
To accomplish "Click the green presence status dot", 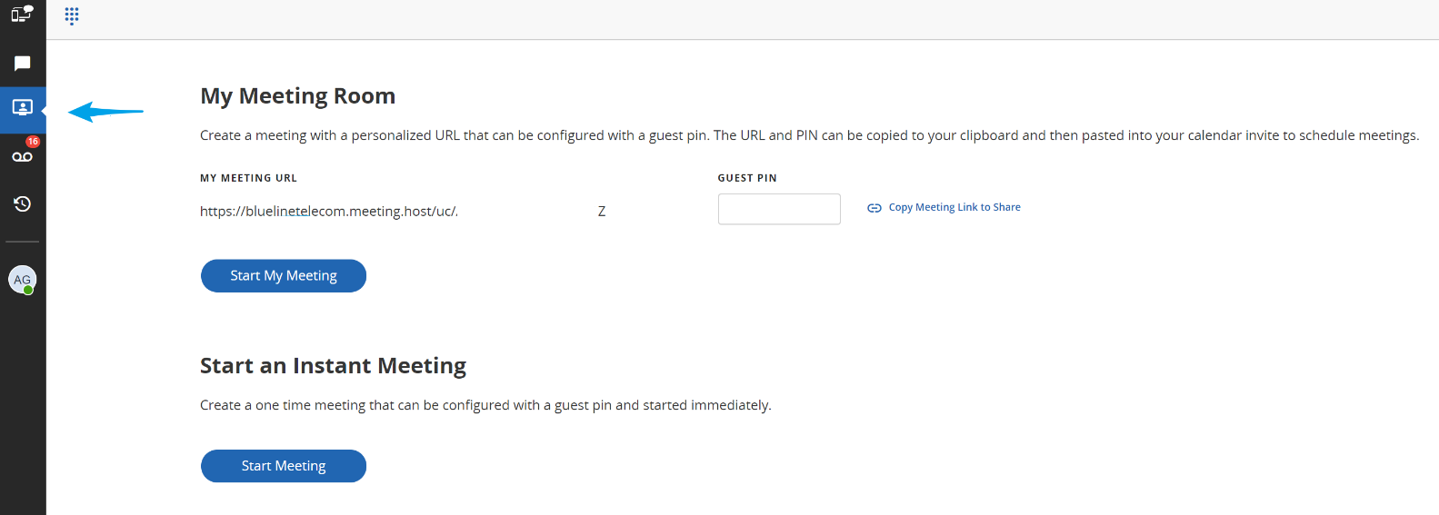I will coord(29,290).
